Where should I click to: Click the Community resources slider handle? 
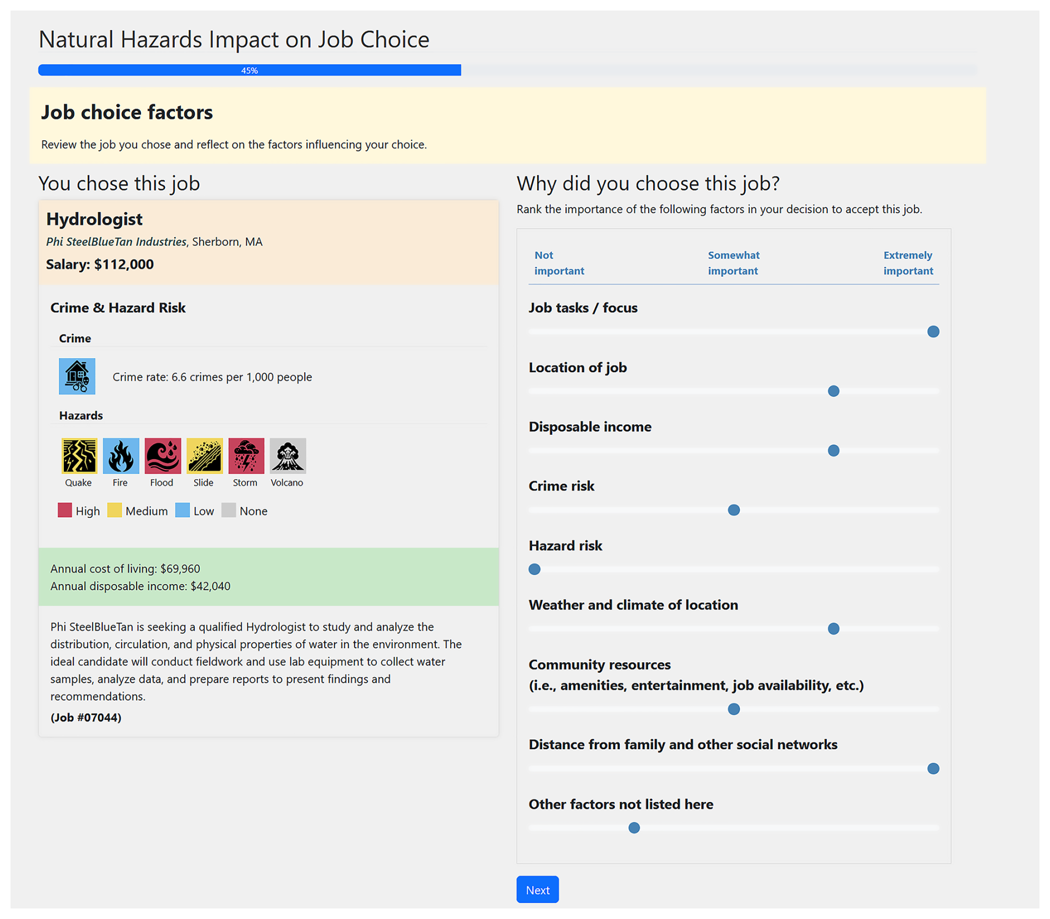[733, 709]
